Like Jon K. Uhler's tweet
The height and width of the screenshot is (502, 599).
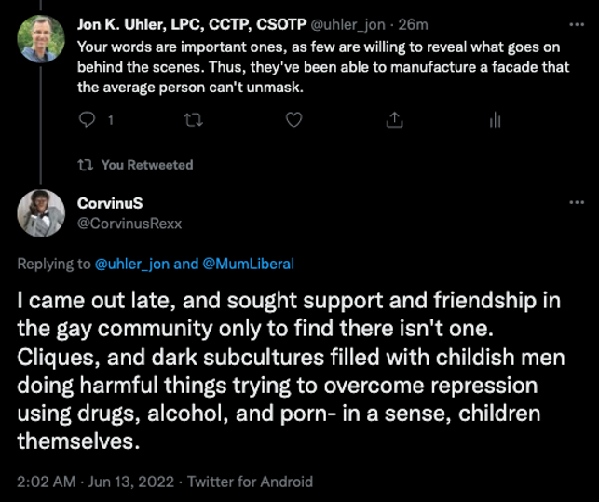293,119
